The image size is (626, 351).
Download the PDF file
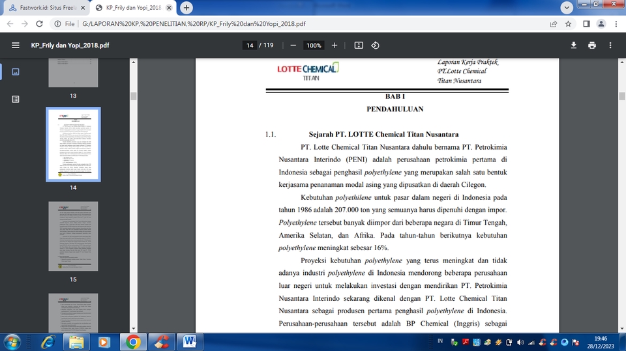574,46
